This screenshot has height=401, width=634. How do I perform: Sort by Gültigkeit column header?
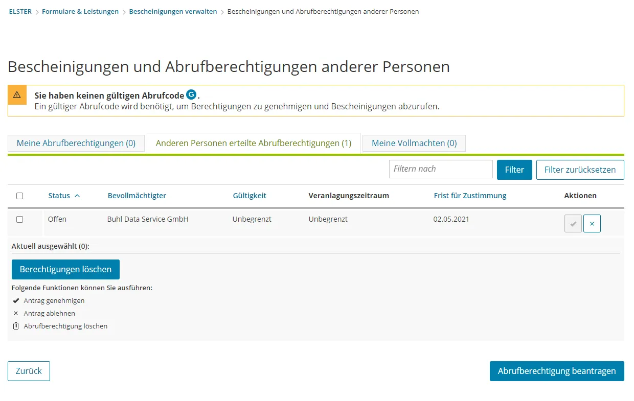pyautogui.click(x=249, y=196)
